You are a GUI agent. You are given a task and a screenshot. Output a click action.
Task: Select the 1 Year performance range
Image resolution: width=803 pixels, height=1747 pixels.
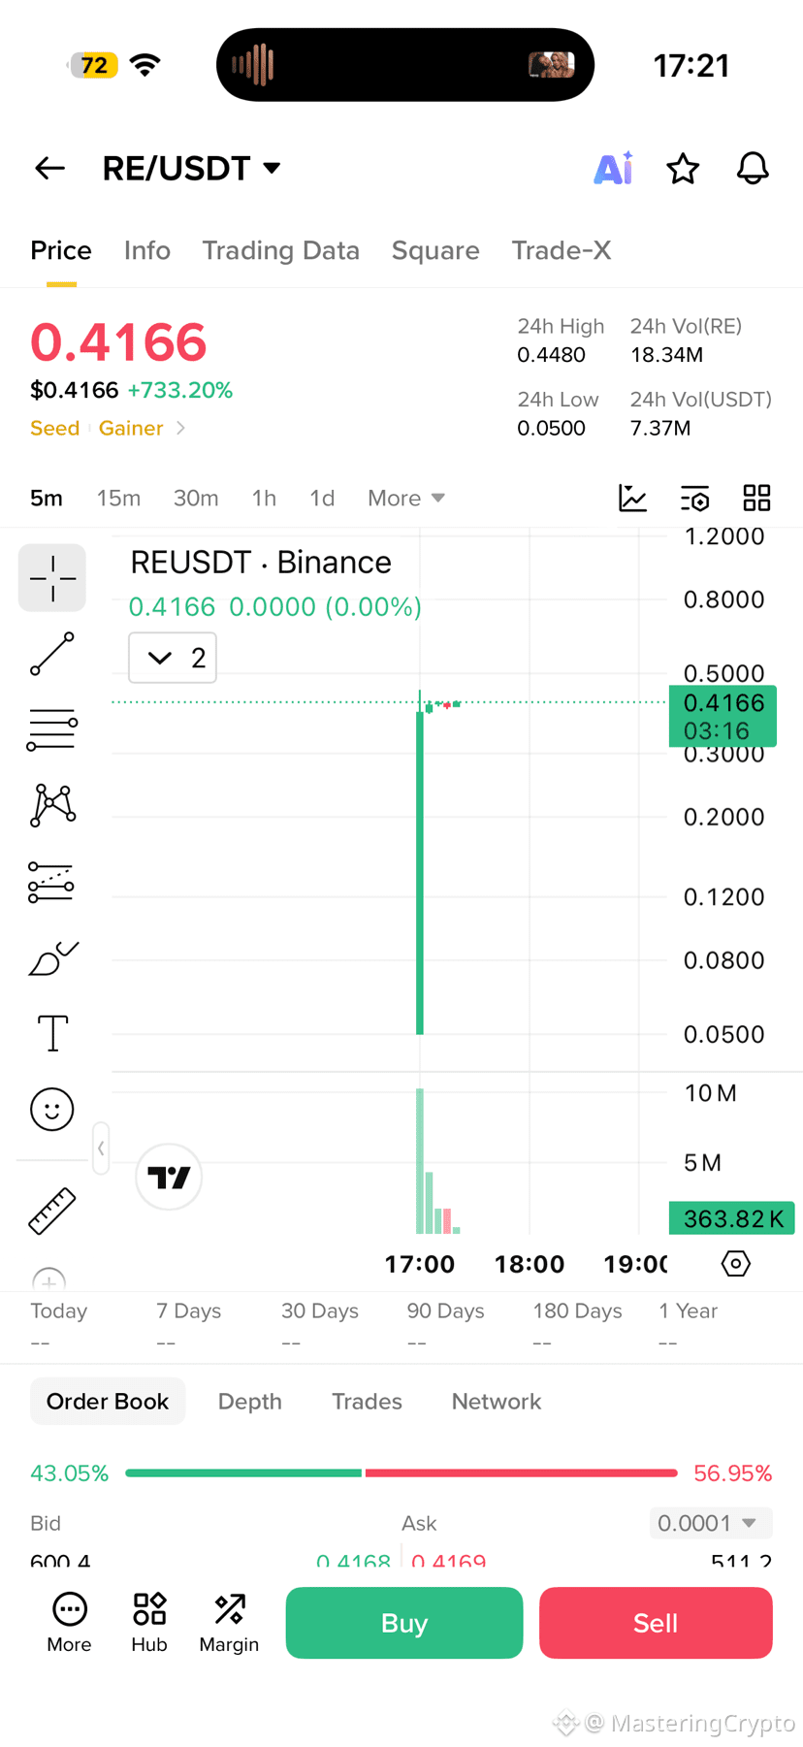pos(689,1325)
